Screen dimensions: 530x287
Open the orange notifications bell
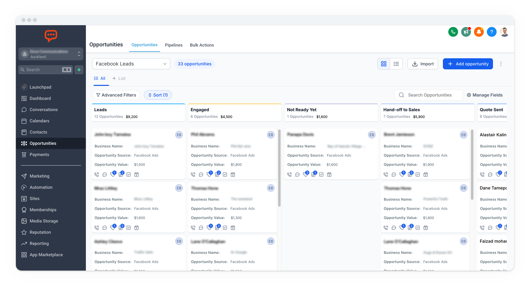pyautogui.click(x=479, y=32)
